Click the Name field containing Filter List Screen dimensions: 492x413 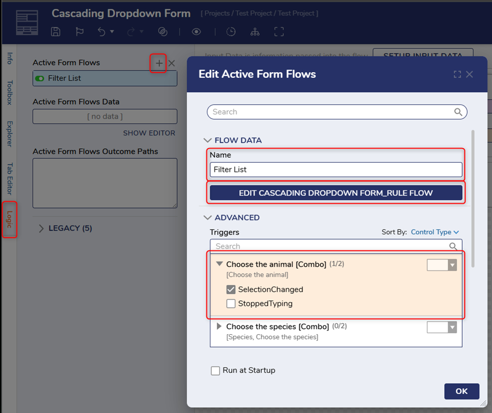point(336,169)
